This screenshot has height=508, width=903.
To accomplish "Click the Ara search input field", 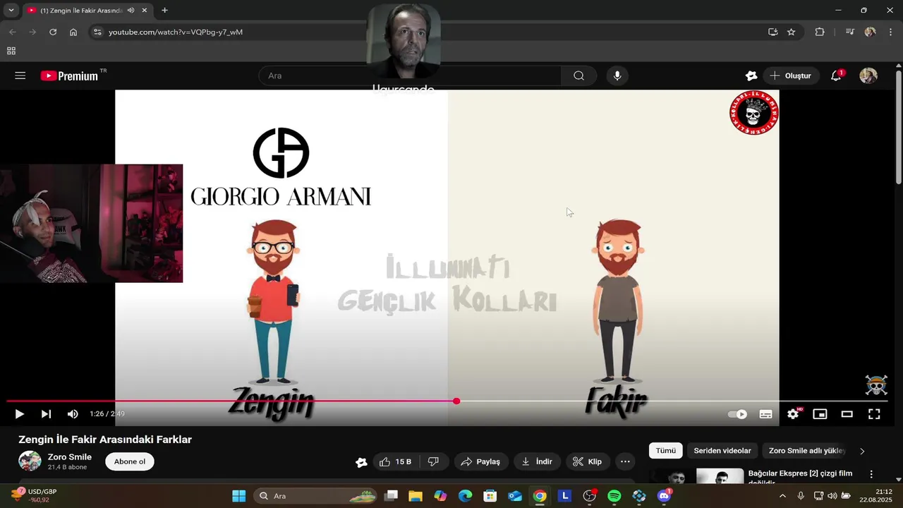I will (x=410, y=75).
